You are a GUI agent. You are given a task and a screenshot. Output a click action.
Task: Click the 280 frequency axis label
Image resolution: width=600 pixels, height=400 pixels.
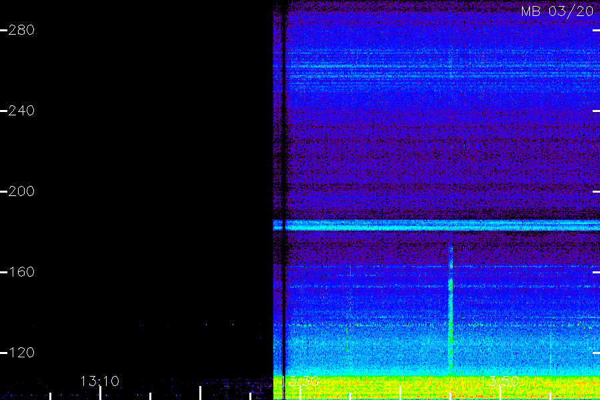(x=21, y=30)
